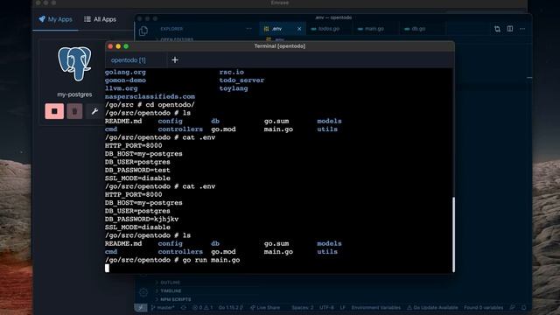Image resolution: width=560 pixels, height=315 pixels.
Task: Expand the Timeline section in VS Code
Action: (169, 291)
